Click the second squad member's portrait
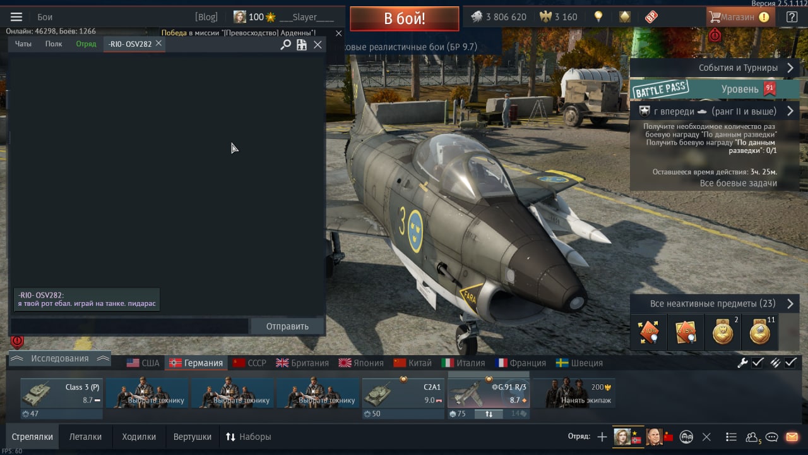This screenshot has width=808, height=455. tap(654, 436)
